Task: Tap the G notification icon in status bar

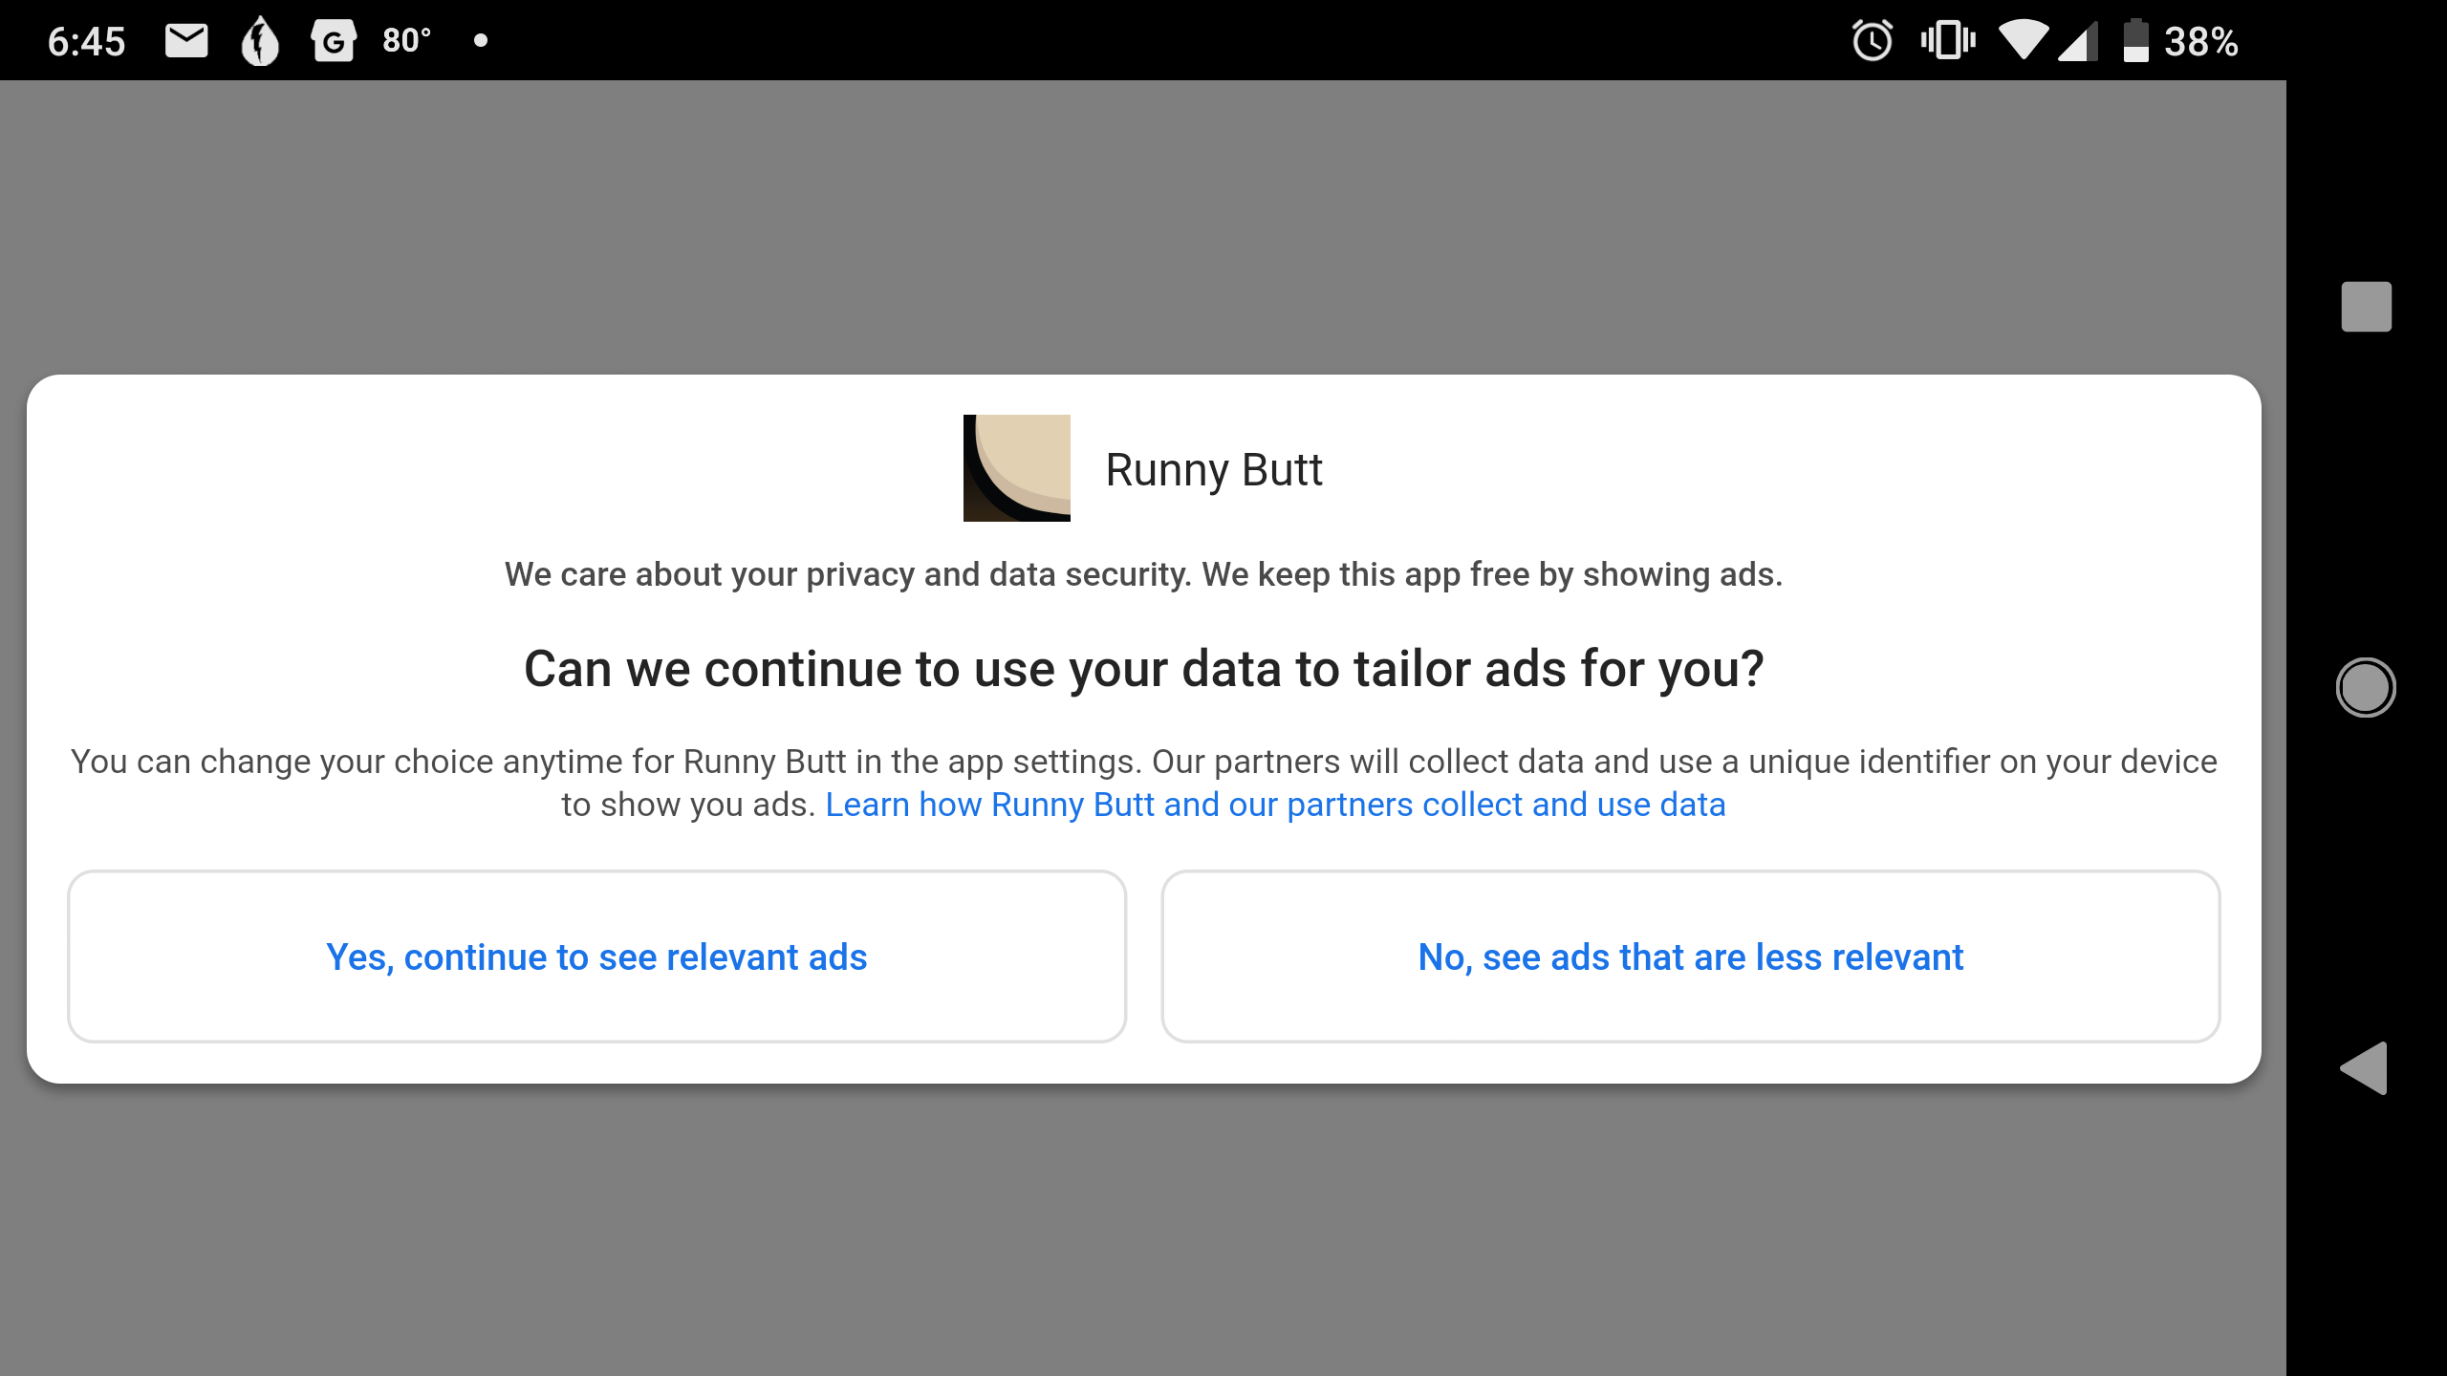Action: click(335, 39)
